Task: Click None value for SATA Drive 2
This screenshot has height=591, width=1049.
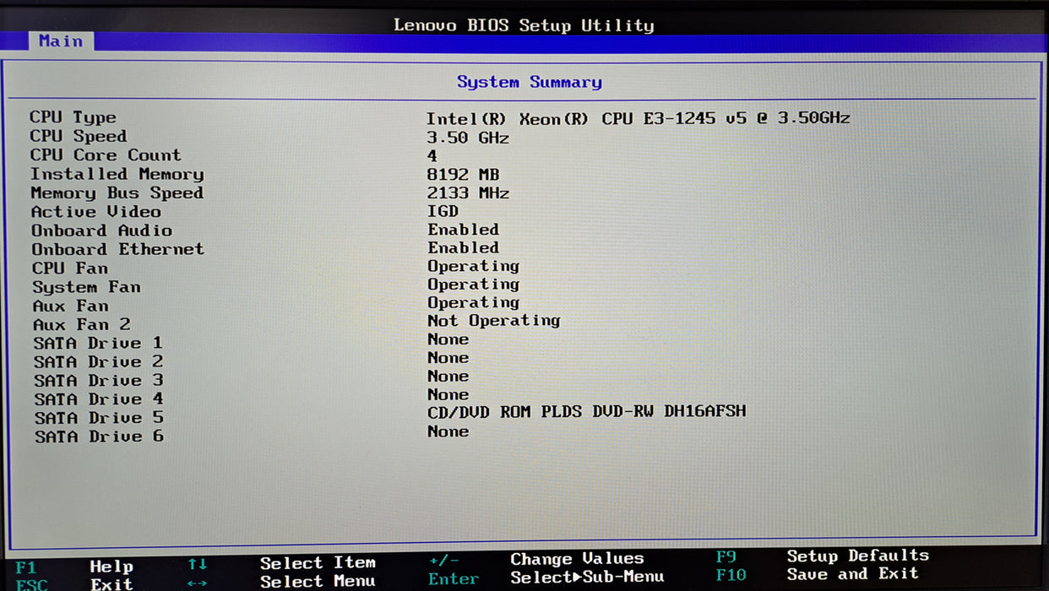Action: coord(448,358)
